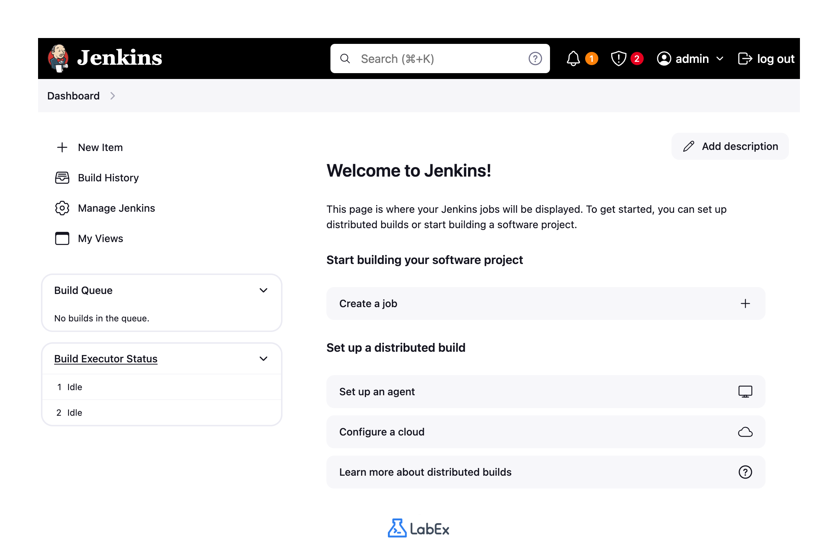The height and width of the screenshot is (547, 838).
Task: Open search help via the question mark icon
Action: pyautogui.click(x=535, y=58)
